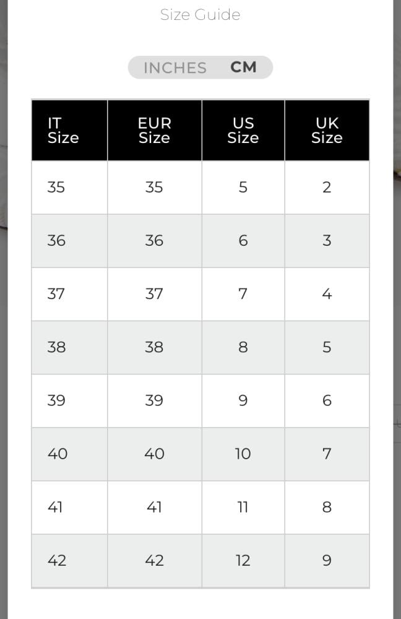The height and width of the screenshot is (619, 401).
Task: Select US size 11 cell
Action: 243,508
